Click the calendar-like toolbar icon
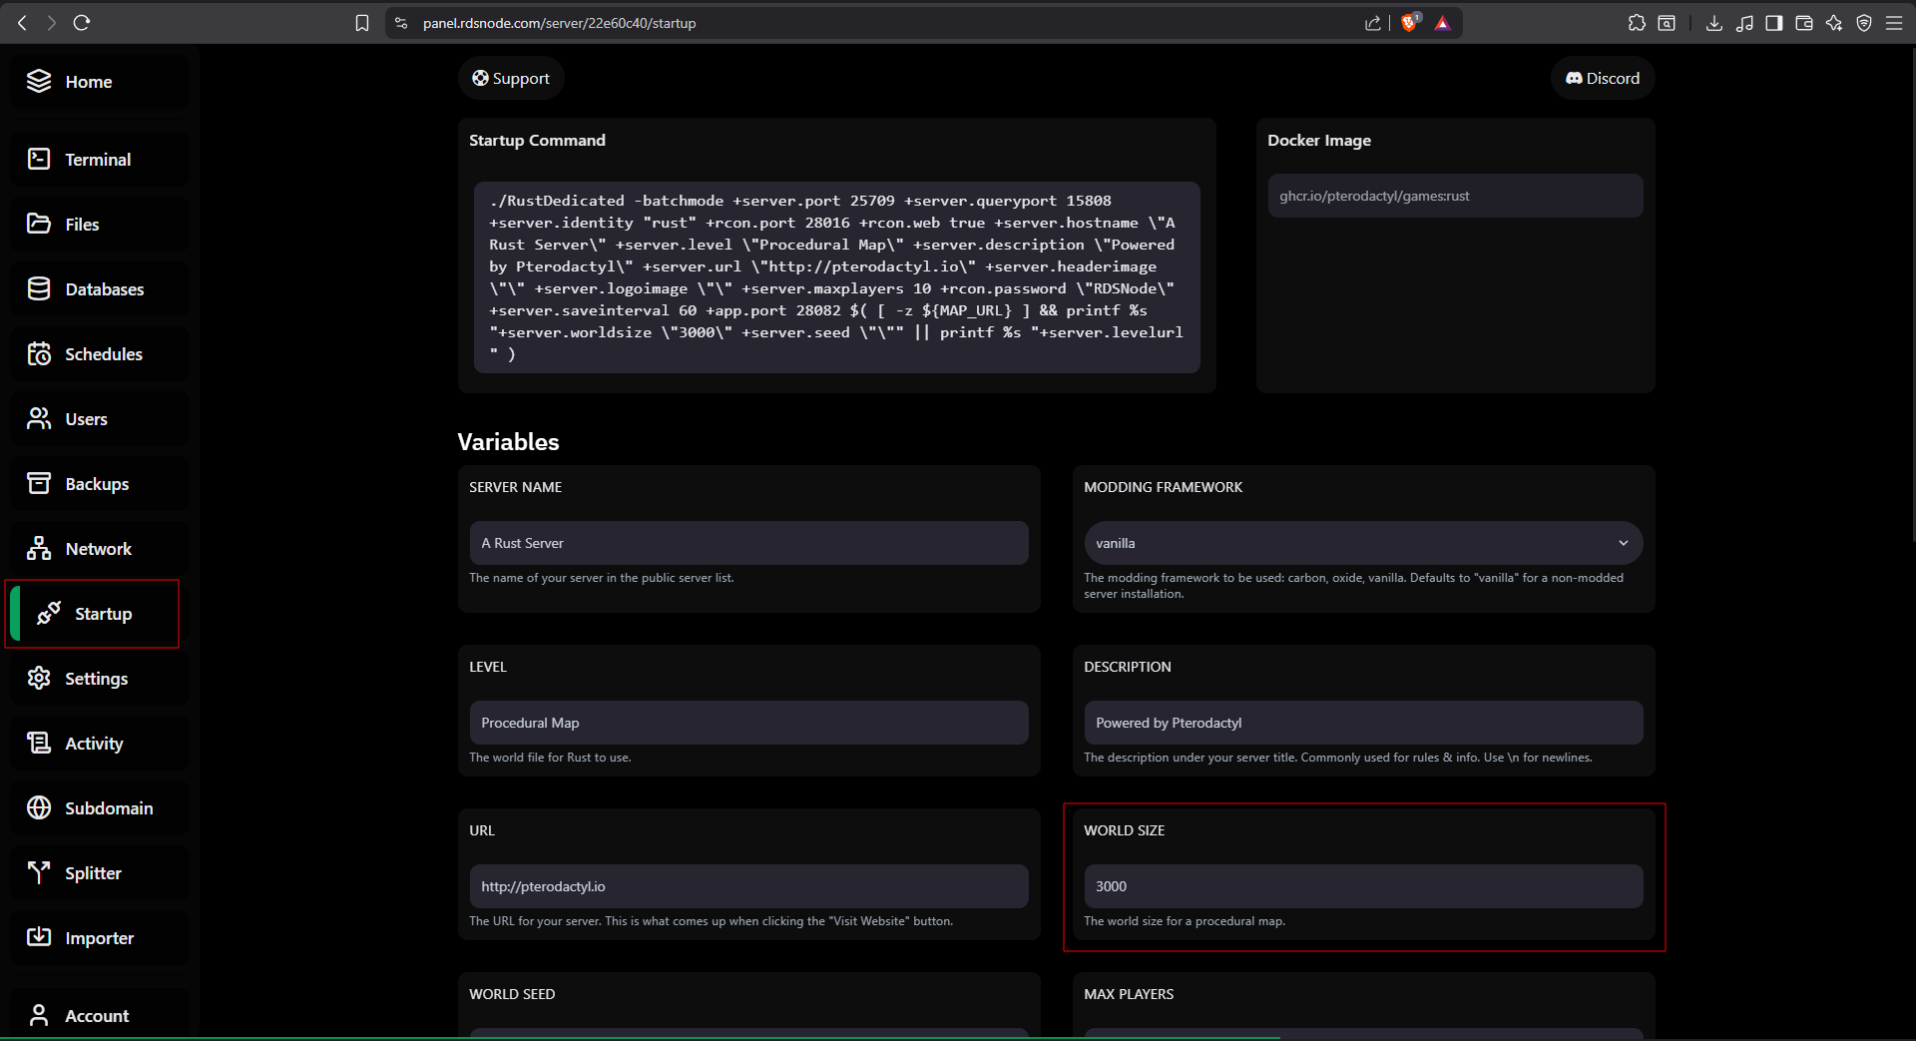 point(1667,23)
